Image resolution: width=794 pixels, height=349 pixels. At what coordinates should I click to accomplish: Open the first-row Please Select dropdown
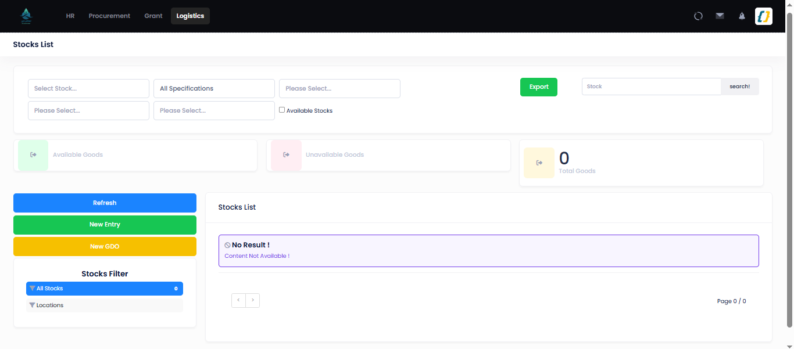tap(339, 88)
